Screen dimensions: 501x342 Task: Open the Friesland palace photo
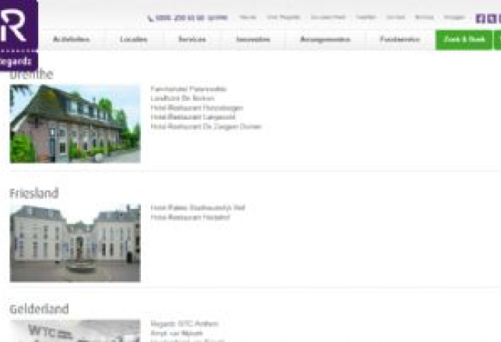75,243
